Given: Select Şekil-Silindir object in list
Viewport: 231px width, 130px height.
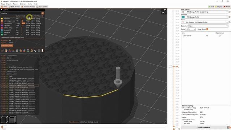Looking at the screenshot, I should tap(187, 36).
